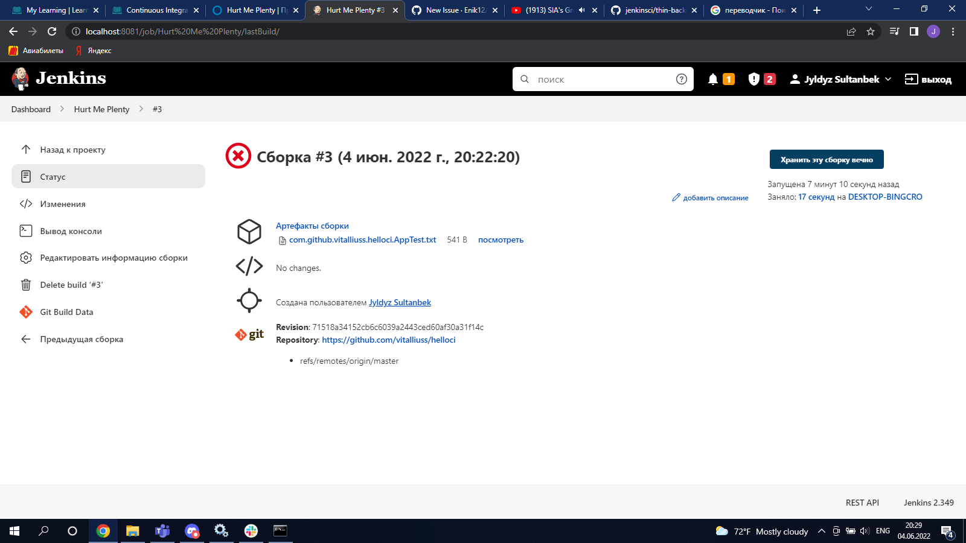Click the up arrow icon beside Назад к проекту

pyautogui.click(x=26, y=149)
